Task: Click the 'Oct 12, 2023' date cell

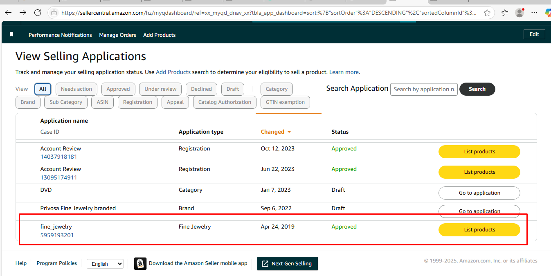Action: coord(278,149)
